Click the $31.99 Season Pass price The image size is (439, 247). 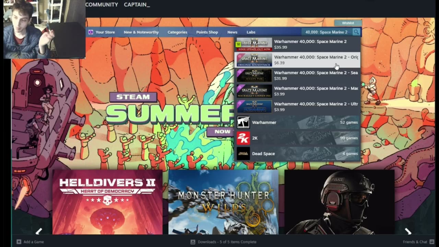[281, 79]
